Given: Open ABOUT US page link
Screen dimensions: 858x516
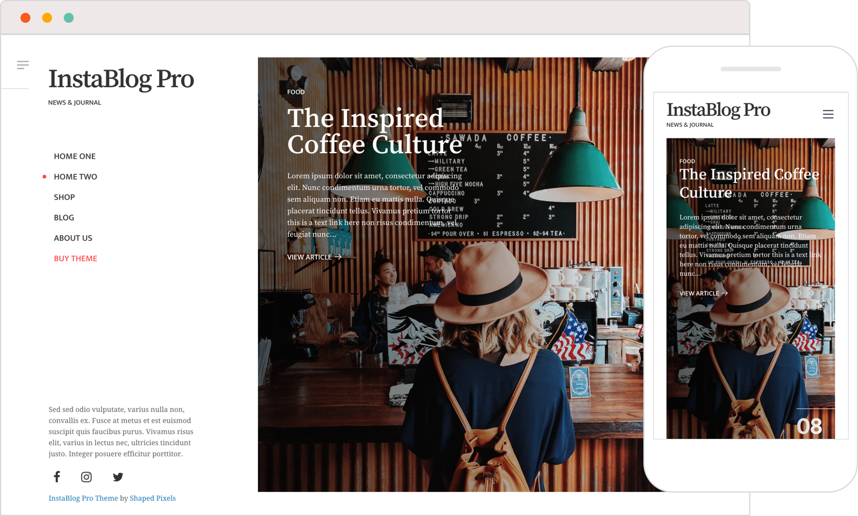Looking at the screenshot, I should click(73, 238).
